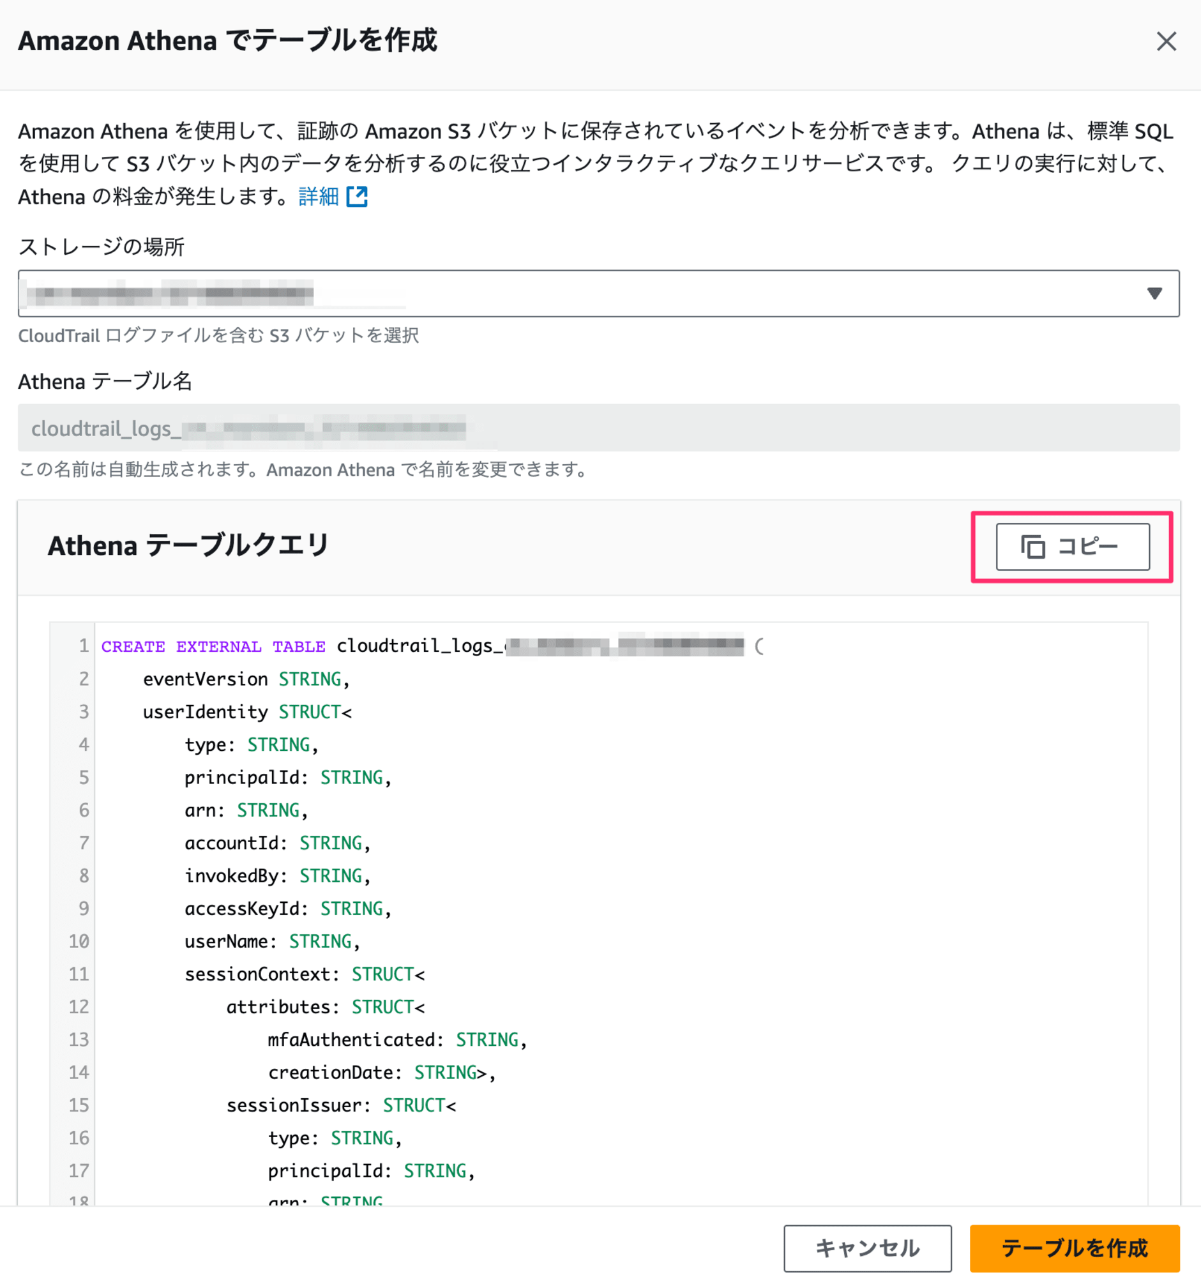Open the ストレージの場所 bucket selector

click(x=598, y=294)
